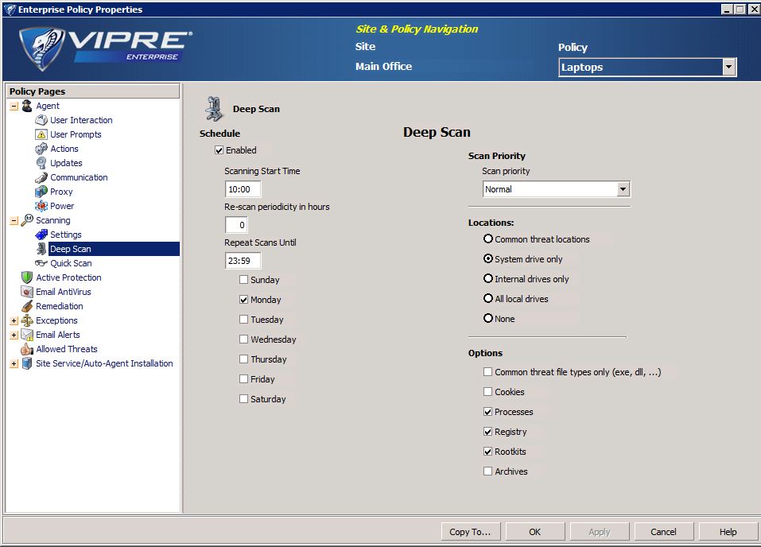761x547 pixels.
Task: Open the Scan priority dropdown
Action: pyautogui.click(x=623, y=189)
